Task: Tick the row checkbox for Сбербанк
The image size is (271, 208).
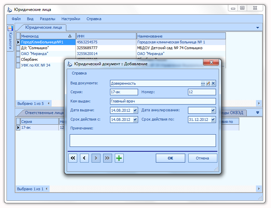Action: pos(18,60)
